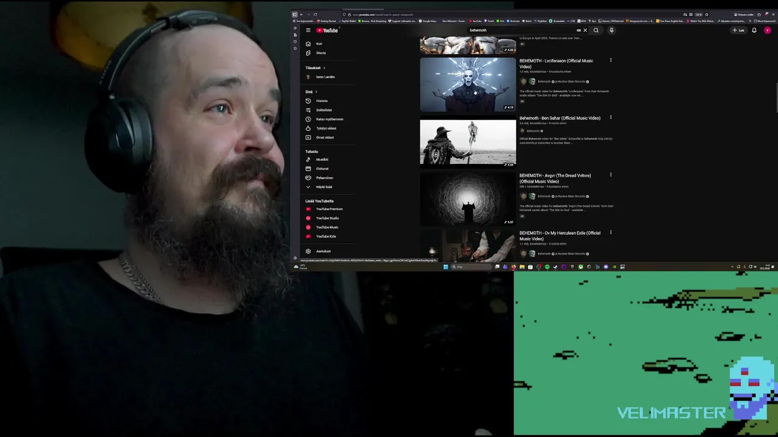Viewport: 778px width, 437px height.
Task: Clear the behemoth search query
Action: pos(585,30)
